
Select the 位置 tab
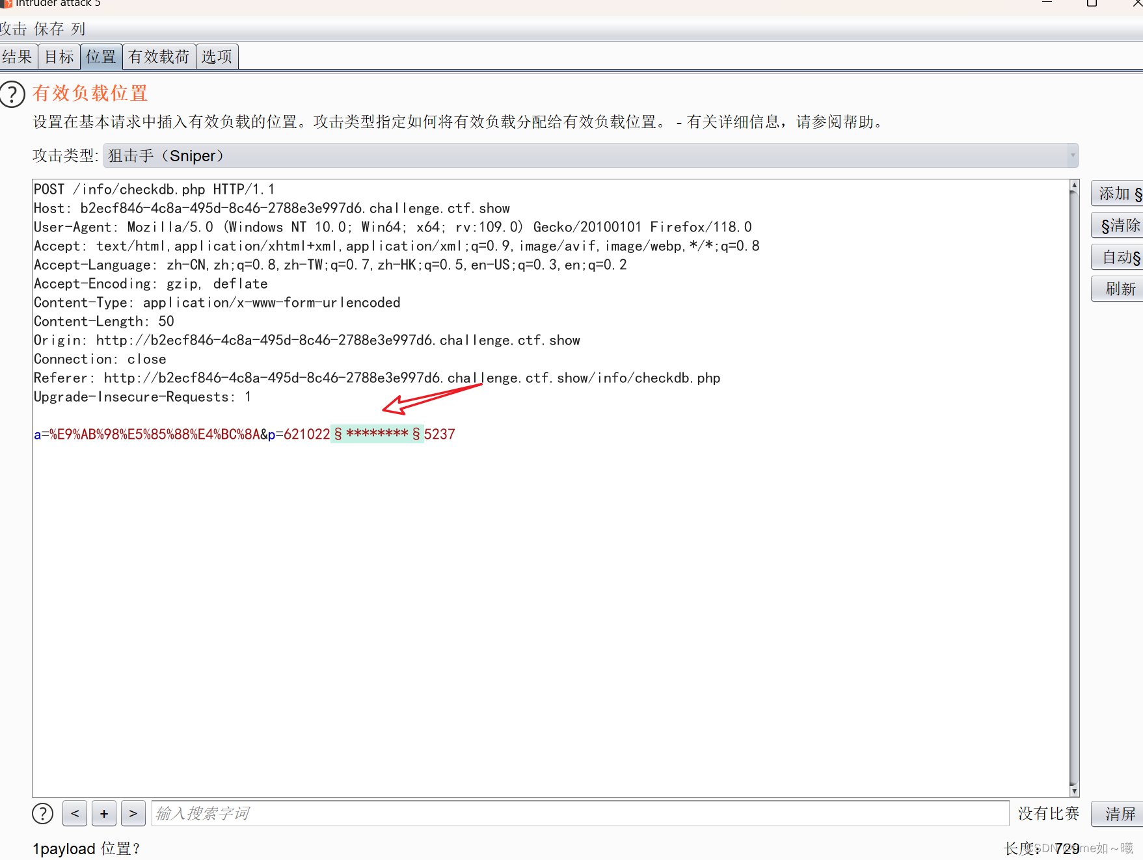point(101,57)
